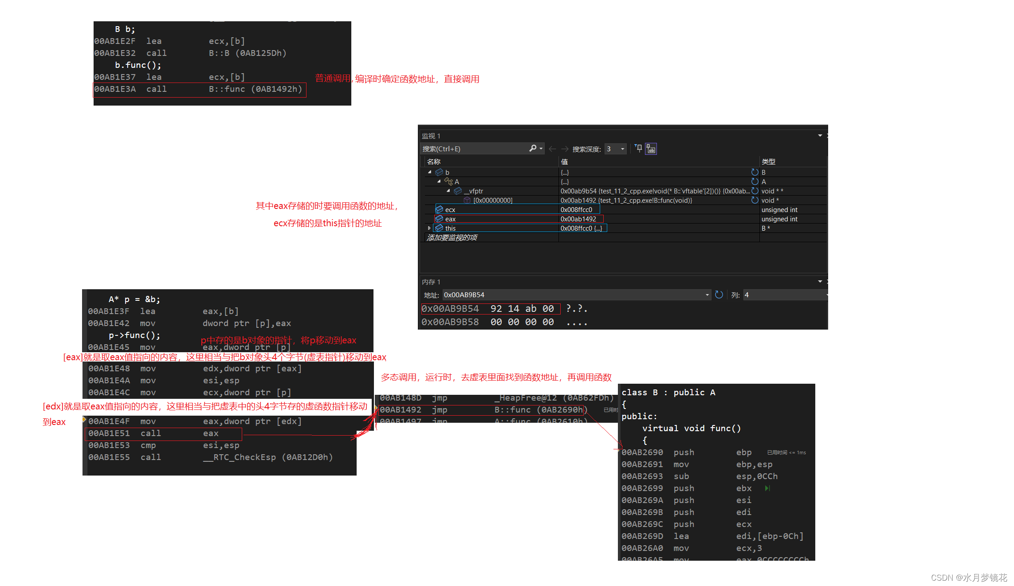This screenshot has width=1014, height=586.
Task: Click the b.func(); source line
Action: (x=138, y=65)
